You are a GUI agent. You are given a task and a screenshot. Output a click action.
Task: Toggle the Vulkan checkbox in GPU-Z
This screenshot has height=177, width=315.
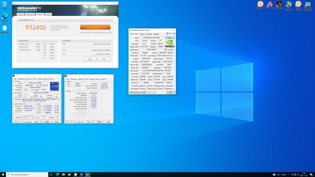pos(140,89)
